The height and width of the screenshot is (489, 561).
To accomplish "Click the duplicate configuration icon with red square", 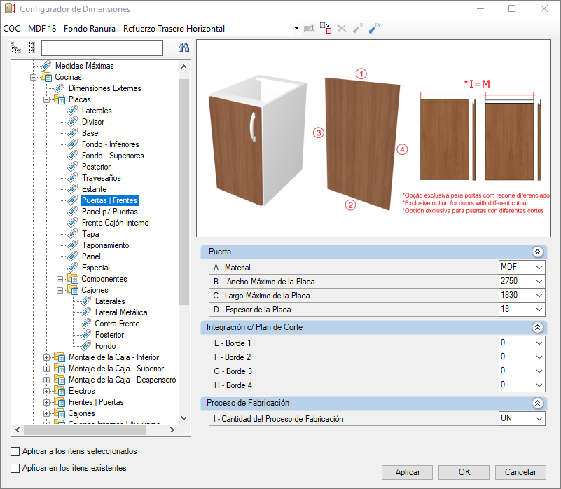I will (x=326, y=28).
